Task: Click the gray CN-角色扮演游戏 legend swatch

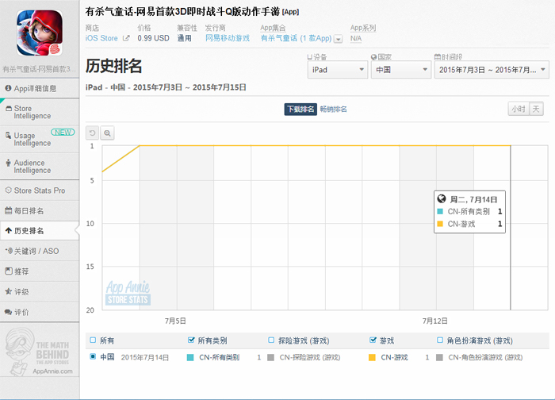Action: point(439,357)
